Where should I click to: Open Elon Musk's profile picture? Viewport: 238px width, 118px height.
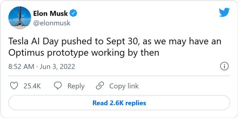point(20,18)
